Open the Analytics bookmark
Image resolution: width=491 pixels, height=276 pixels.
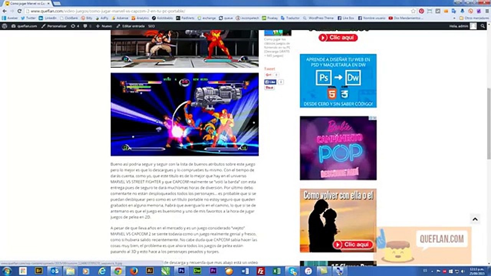point(140,18)
